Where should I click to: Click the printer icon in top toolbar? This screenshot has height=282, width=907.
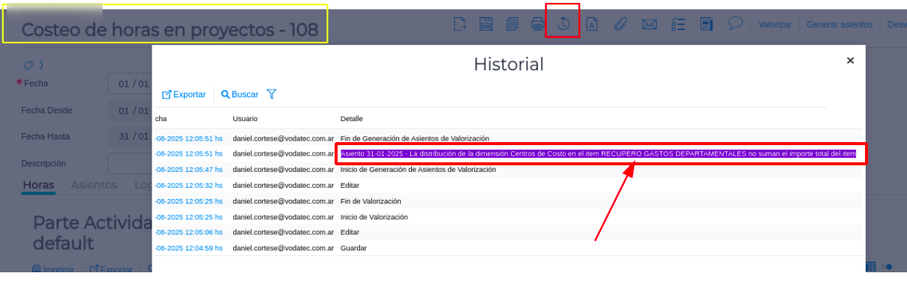538,24
